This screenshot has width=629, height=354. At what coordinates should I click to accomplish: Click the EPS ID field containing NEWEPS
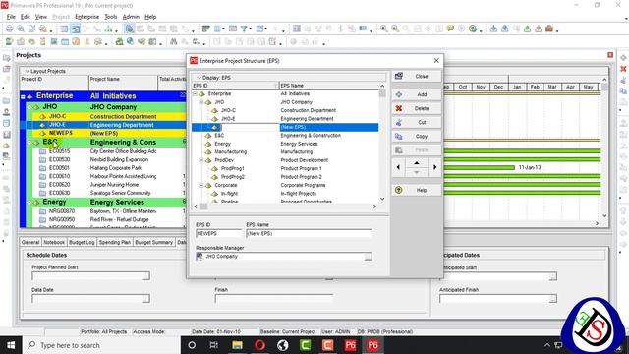pos(218,233)
